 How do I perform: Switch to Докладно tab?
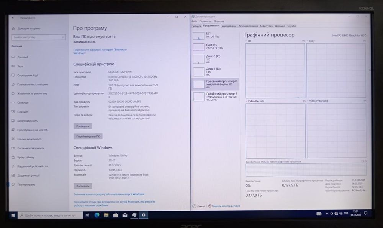pyautogui.click(x=280, y=26)
